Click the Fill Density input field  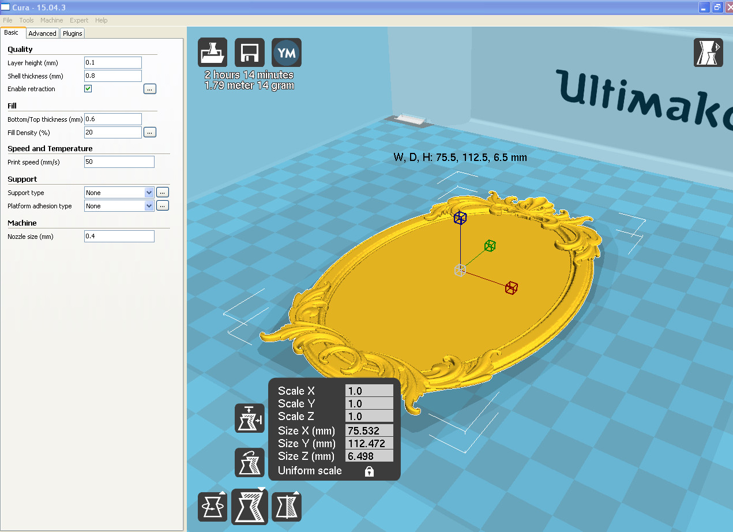[x=113, y=132]
